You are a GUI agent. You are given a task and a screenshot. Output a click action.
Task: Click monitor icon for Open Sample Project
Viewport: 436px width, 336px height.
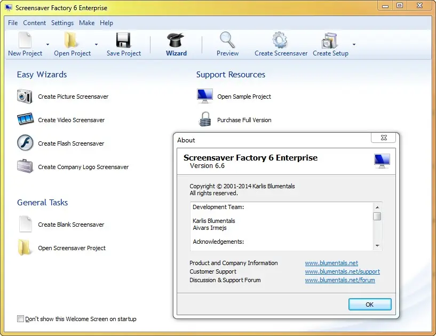(205, 96)
